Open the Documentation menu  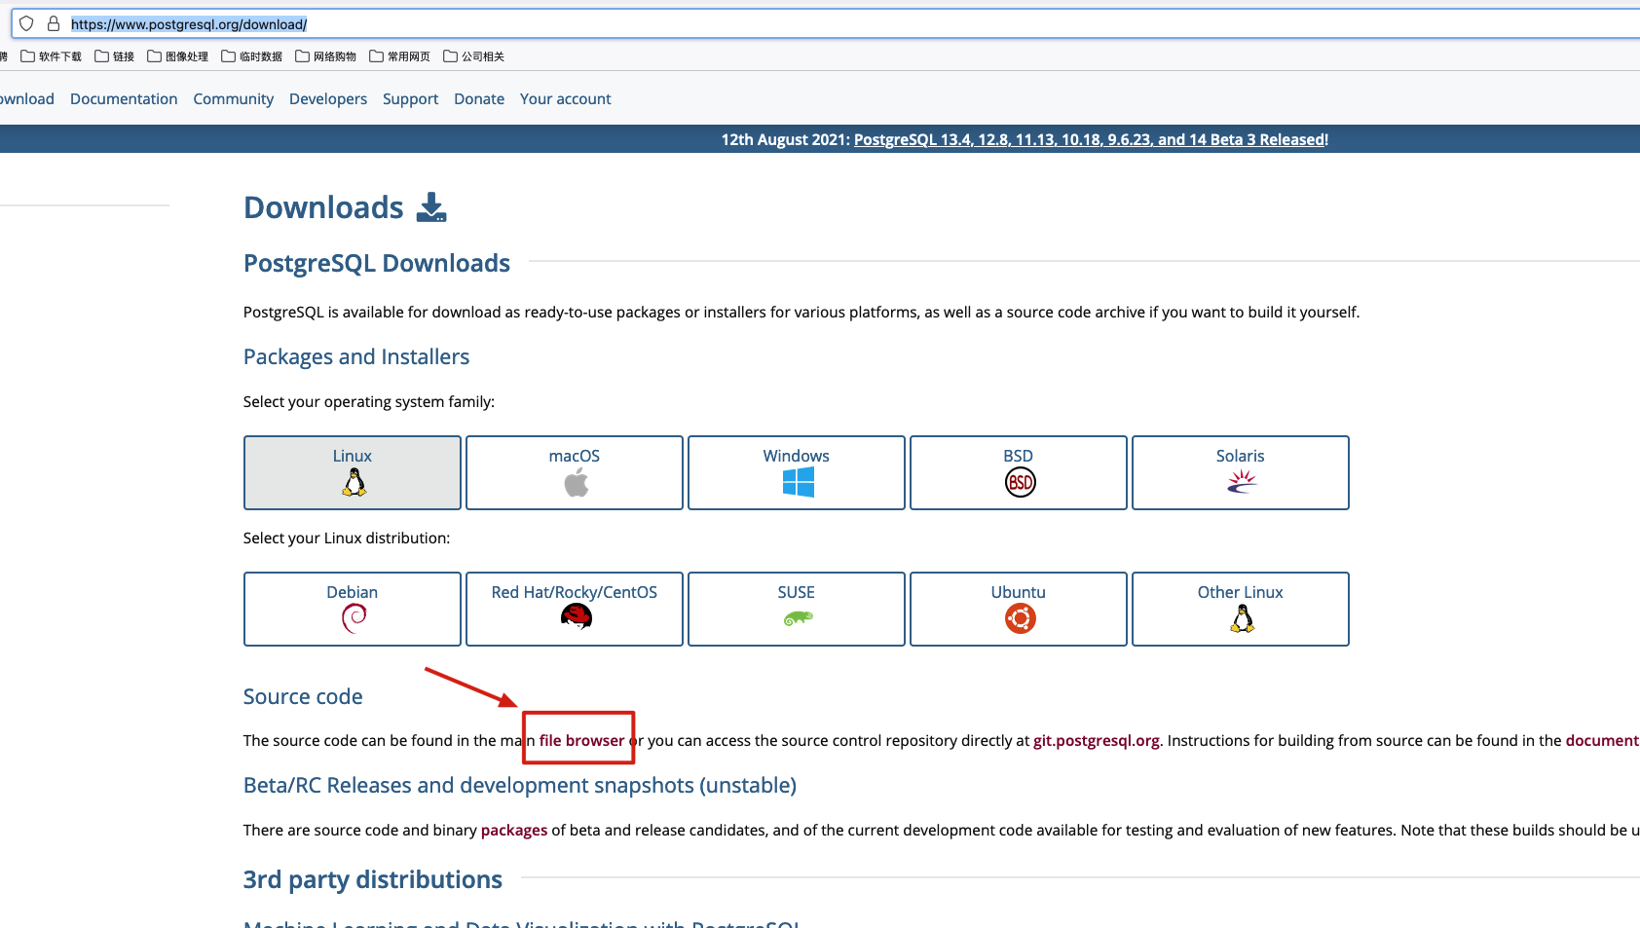(124, 98)
